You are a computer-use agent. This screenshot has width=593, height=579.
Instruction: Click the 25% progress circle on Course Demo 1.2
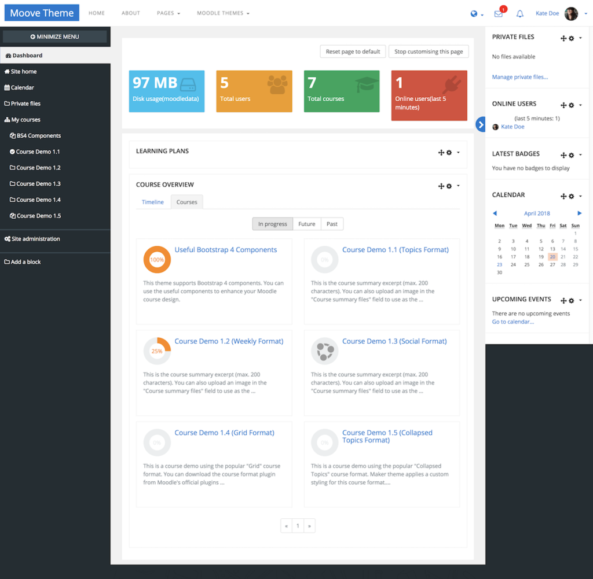(156, 351)
